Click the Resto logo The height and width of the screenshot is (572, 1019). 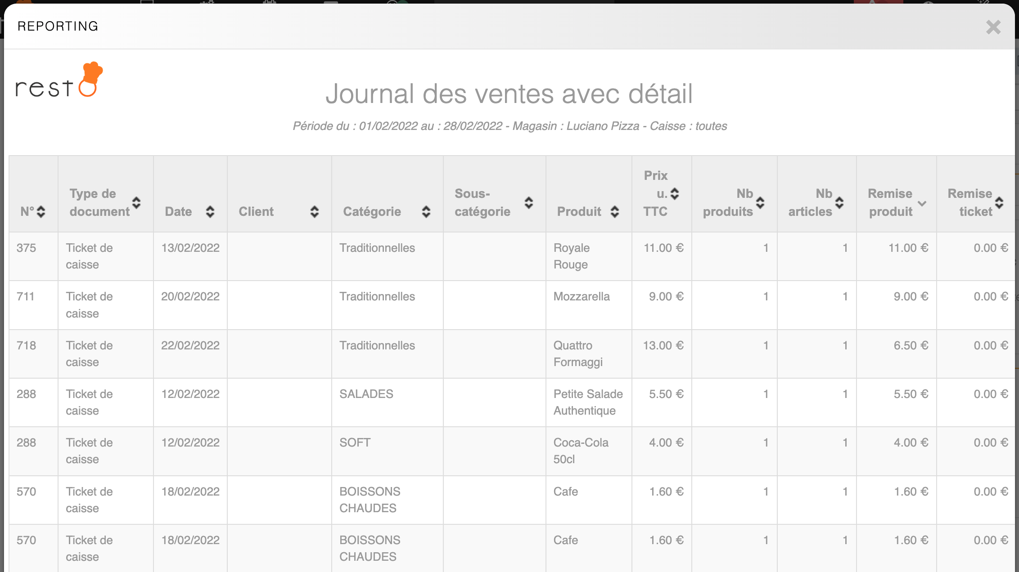pyautogui.click(x=59, y=80)
